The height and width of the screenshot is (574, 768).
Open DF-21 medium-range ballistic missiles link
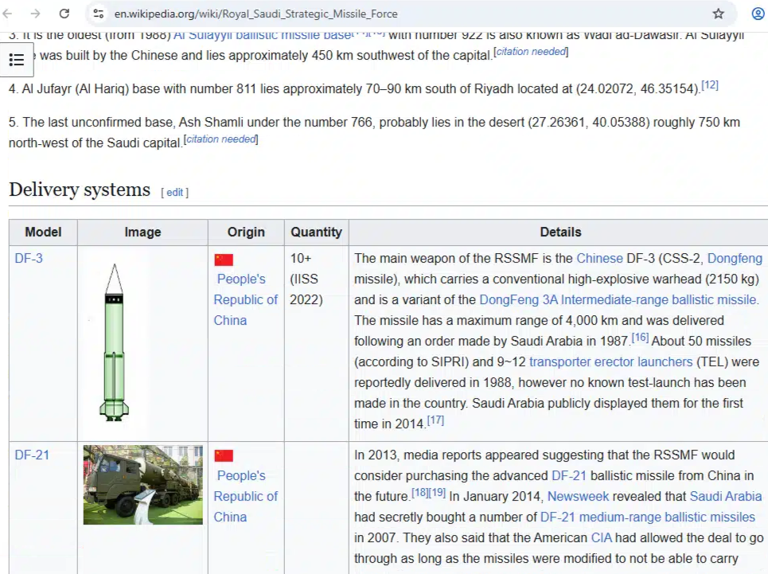pos(648,517)
